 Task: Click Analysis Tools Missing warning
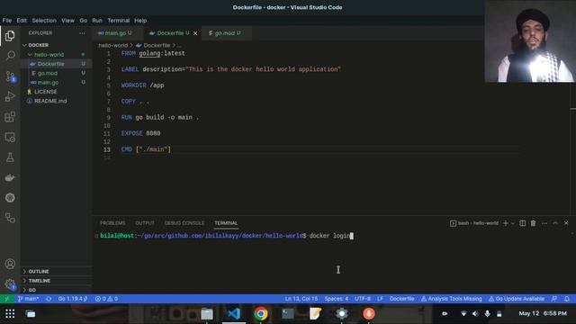click(451, 299)
